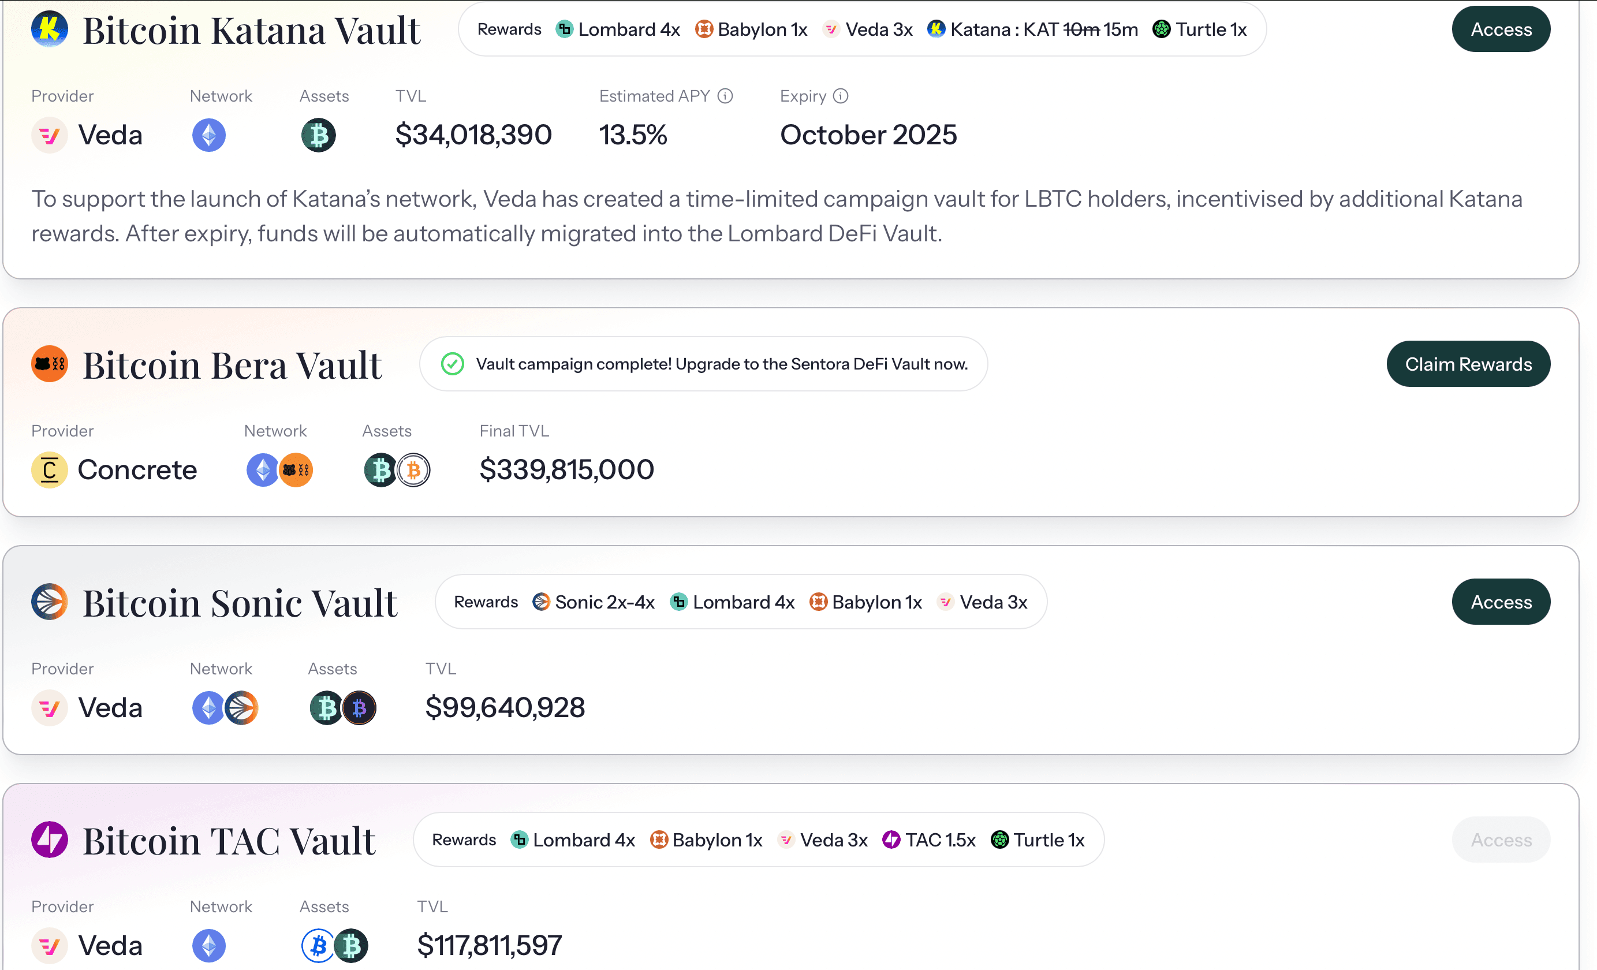Click the Sonic network icon in Sonic Vault
Screen dimensions: 1597x970
click(242, 707)
